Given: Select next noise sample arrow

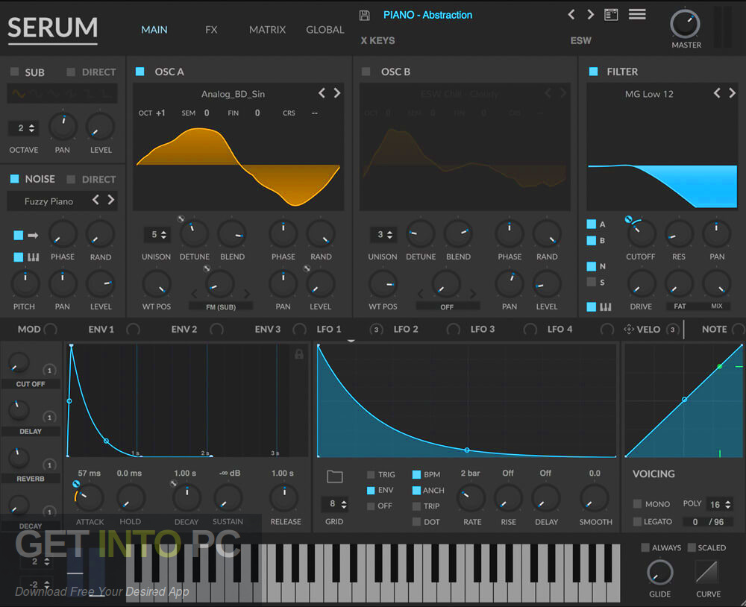Looking at the screenshot, I should [x=111, y=200].
